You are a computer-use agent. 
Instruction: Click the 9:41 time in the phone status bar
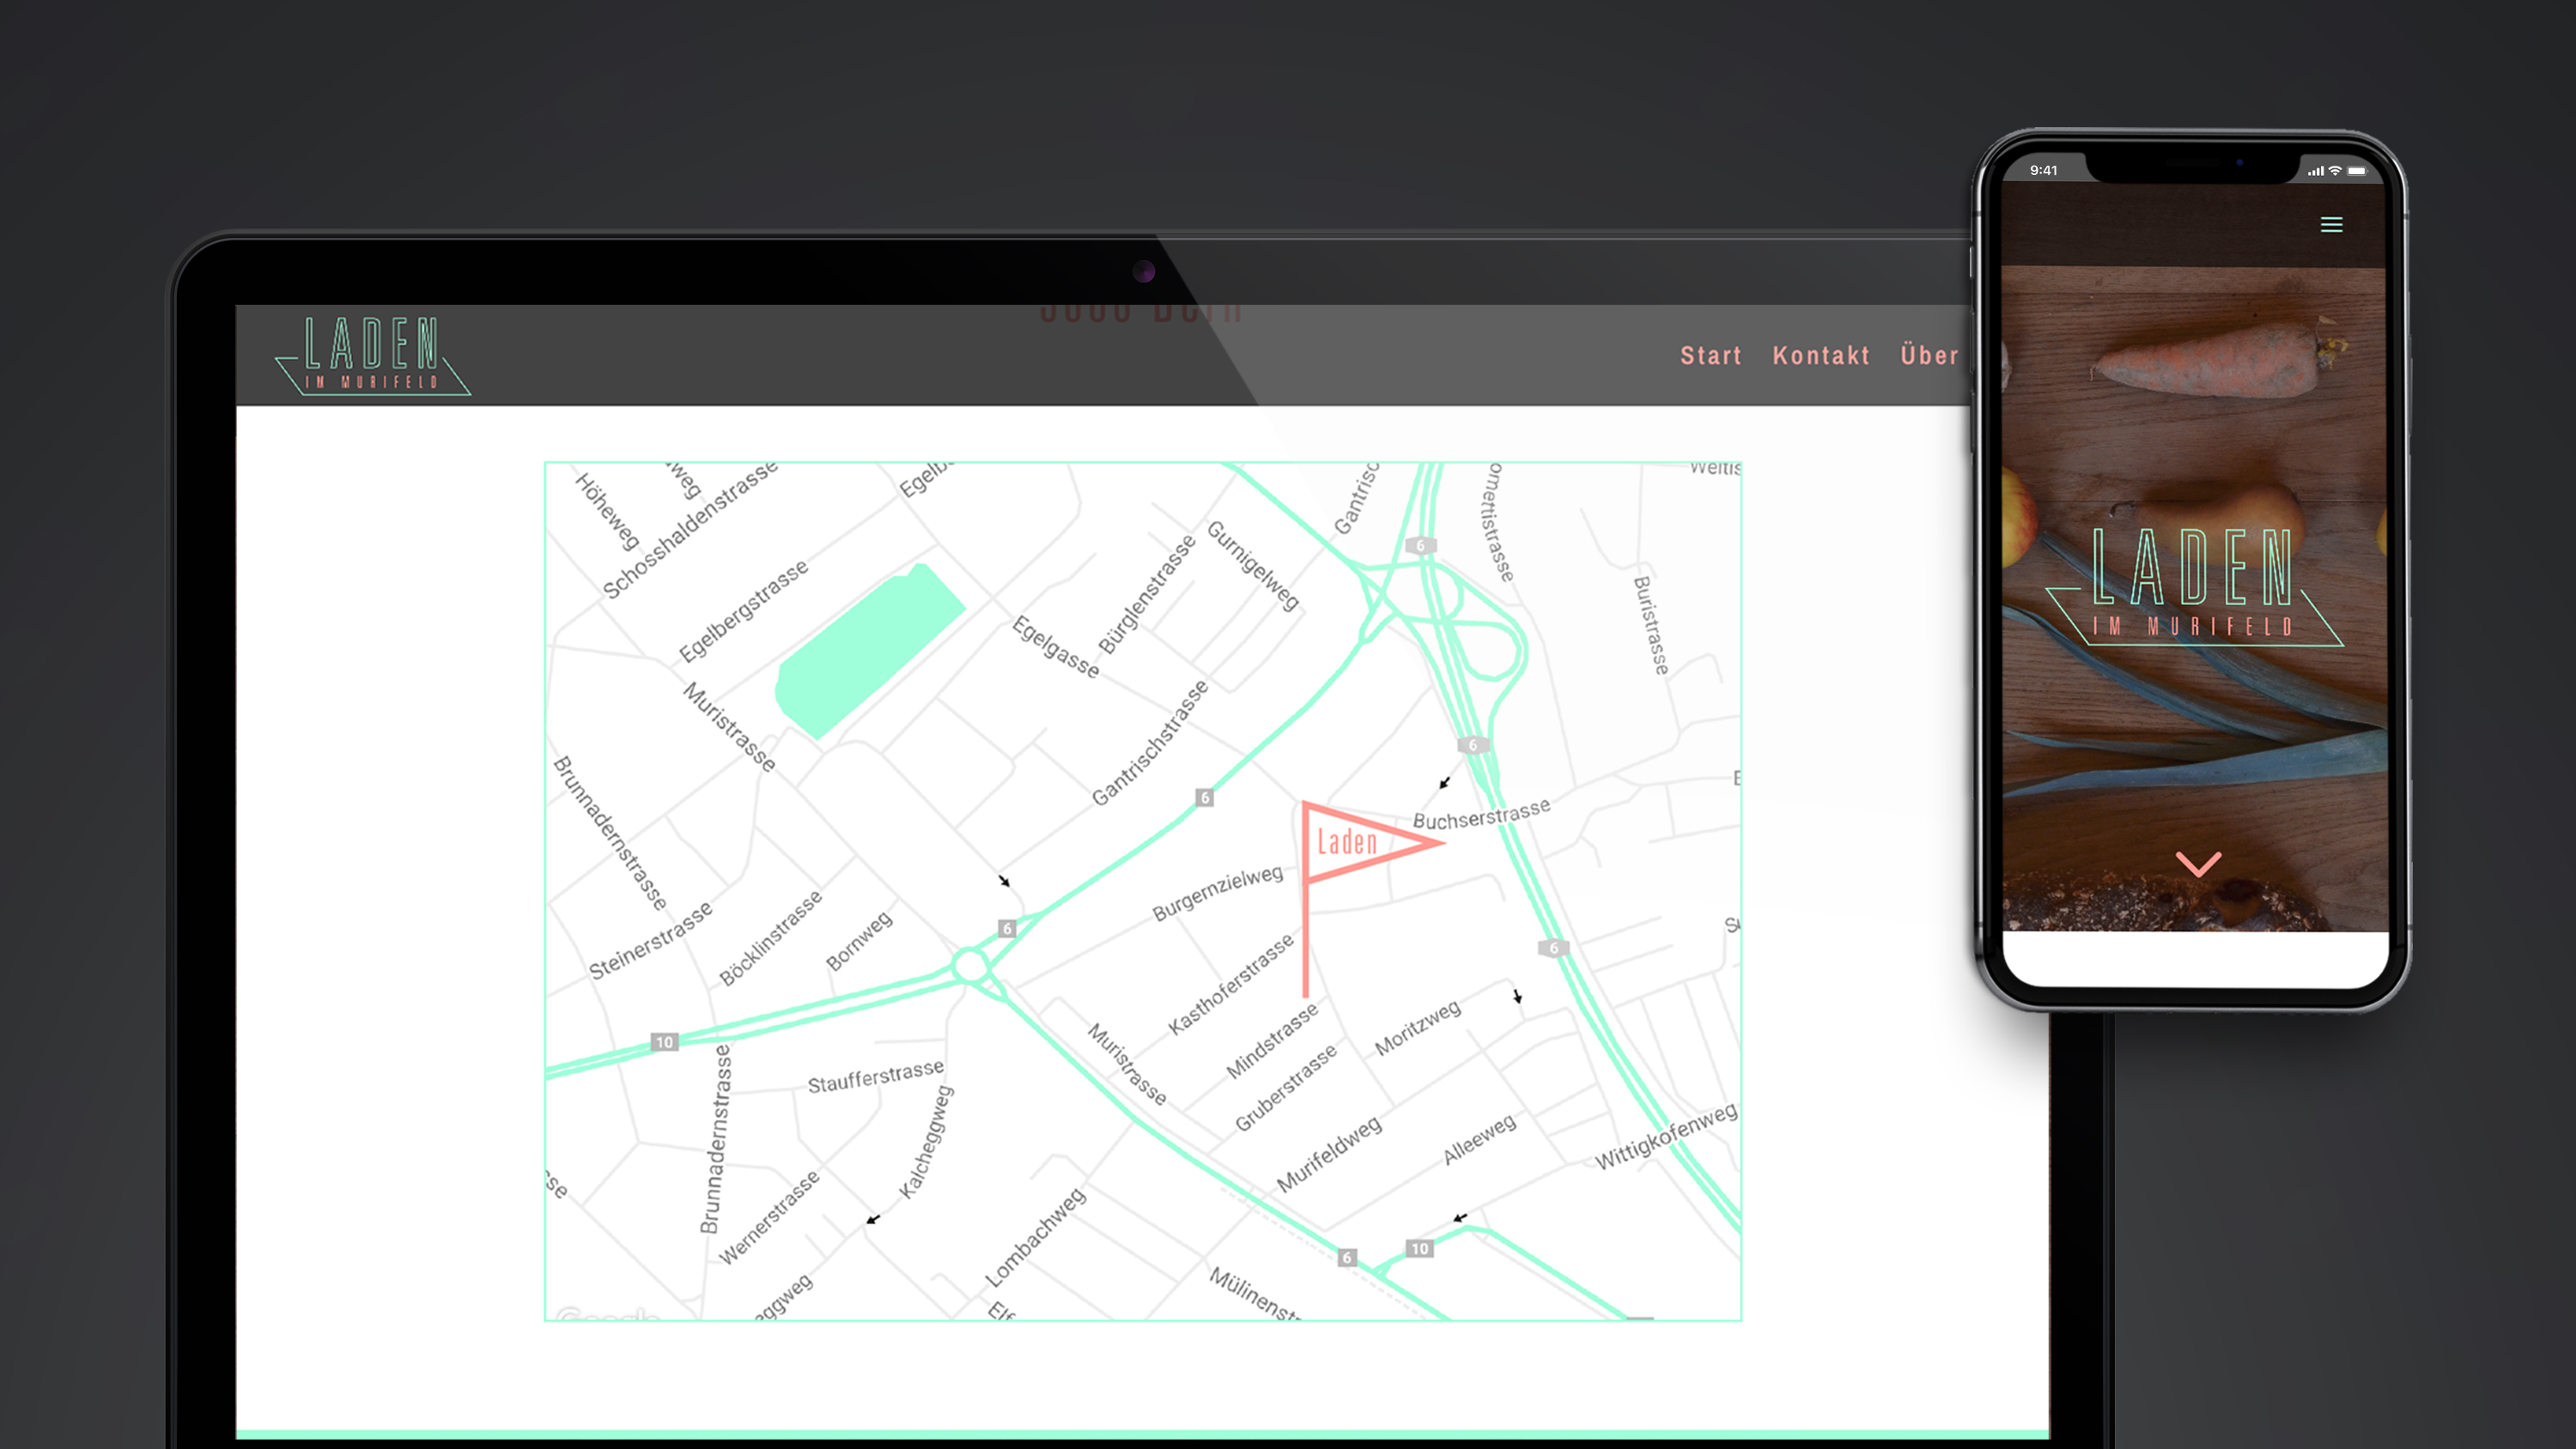[x=2043, y=170]
